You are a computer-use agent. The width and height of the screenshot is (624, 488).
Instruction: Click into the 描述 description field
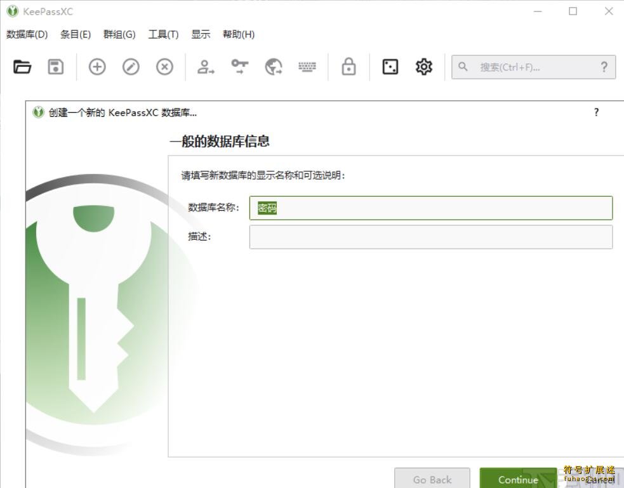point(431,237)
